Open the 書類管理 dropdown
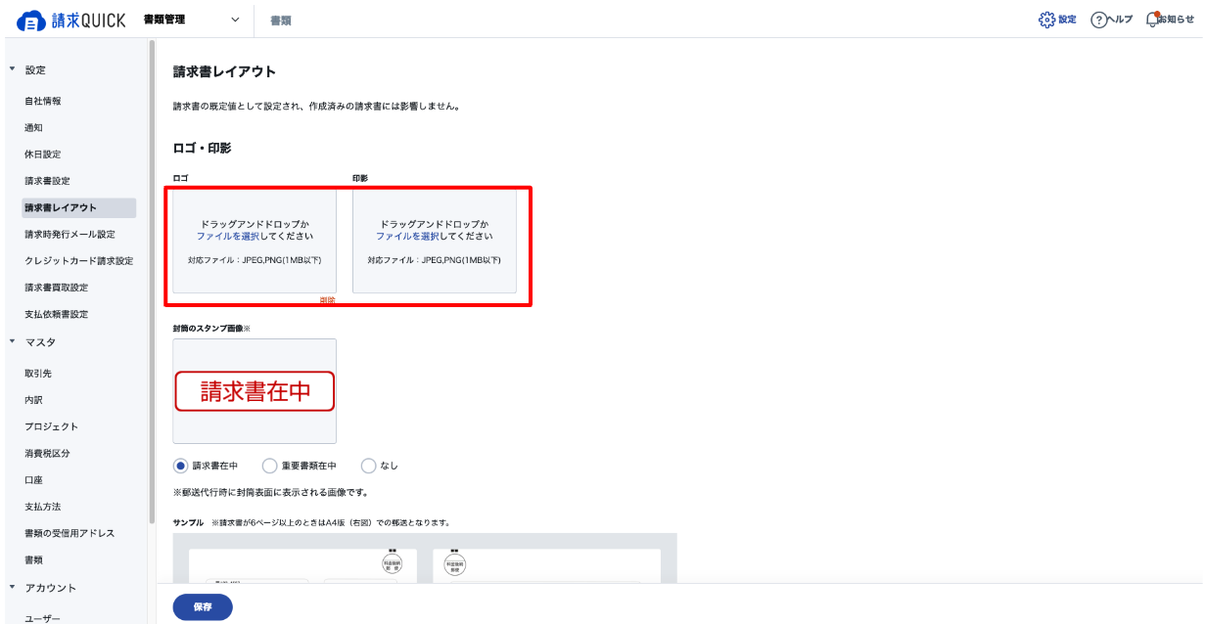This screenshot has width=1205, height=624. 191,20
